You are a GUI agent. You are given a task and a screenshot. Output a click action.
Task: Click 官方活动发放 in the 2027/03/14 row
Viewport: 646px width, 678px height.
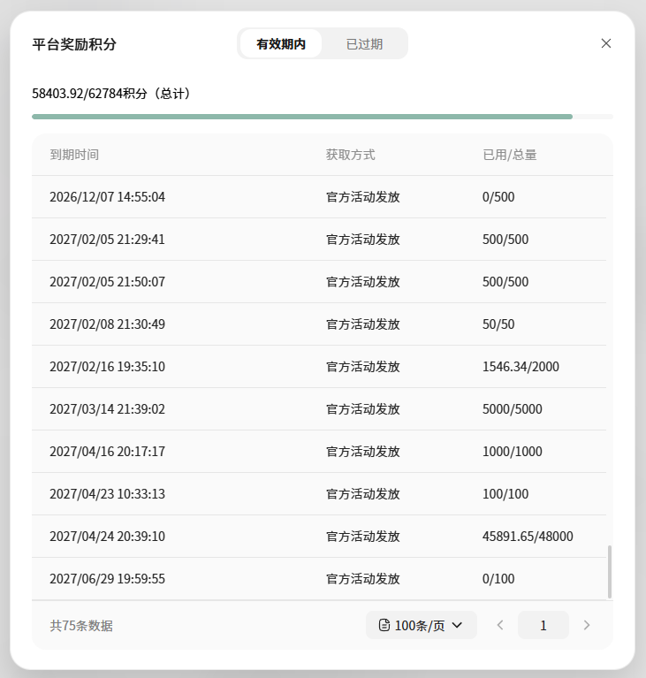coord(363,408)
